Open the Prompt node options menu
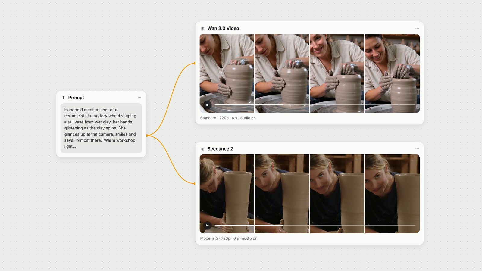Viewport: 482px width, 271px height. tap(139, 98)
